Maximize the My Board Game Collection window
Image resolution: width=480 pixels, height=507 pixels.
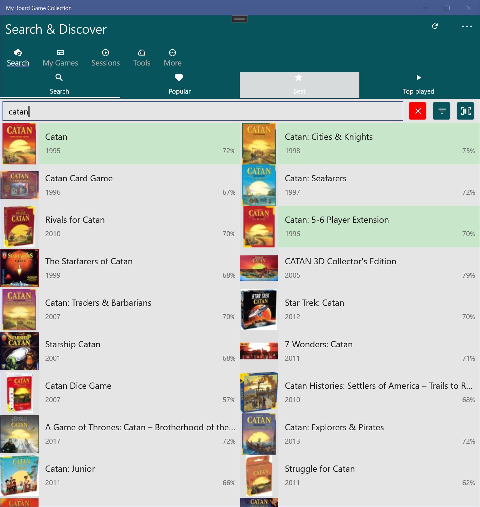[447, 8]
